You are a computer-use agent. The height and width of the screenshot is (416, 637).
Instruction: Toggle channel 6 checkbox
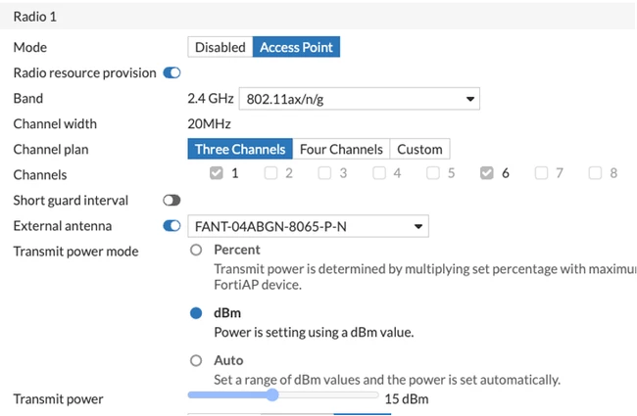tap(487, 173)
